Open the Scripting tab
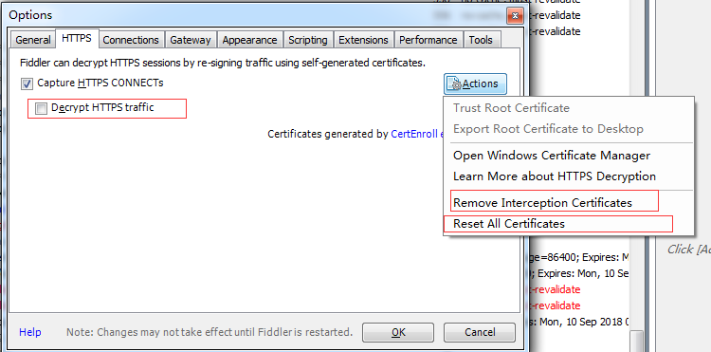The width and height of the screenshot is (711, 352). coord(308,40)
